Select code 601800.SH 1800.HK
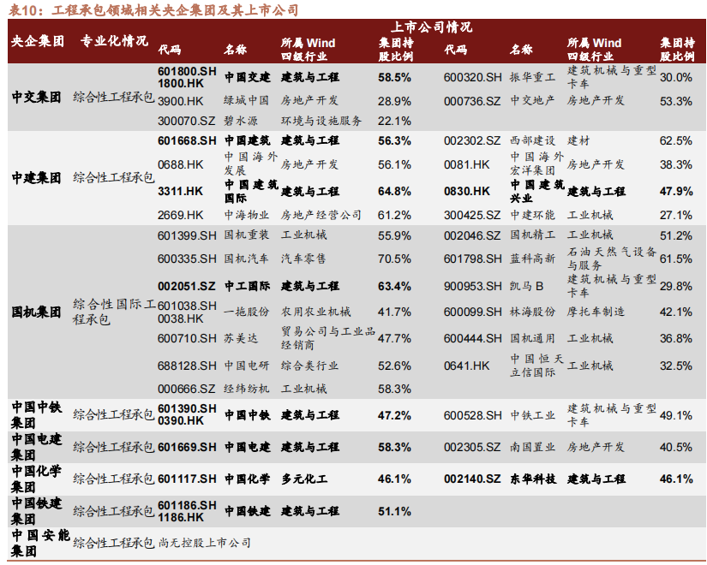This screenshot has width=707, height=565. click(x=187, y=77)
